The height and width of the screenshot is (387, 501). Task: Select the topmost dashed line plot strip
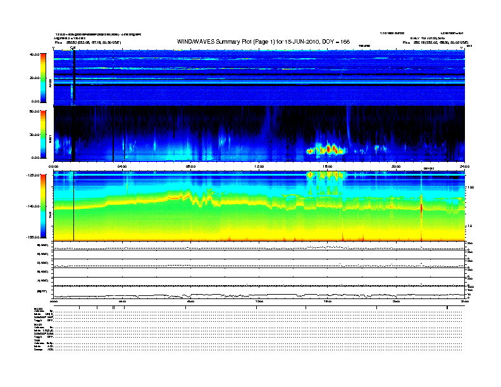click(x=259, y=246)
